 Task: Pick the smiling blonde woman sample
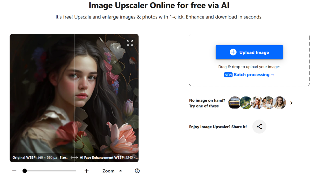(x=280, y=103)
